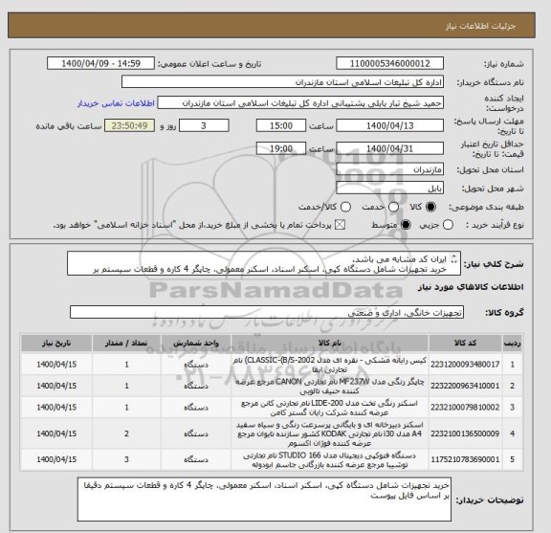The image size is (551, 533).
Task: Toggle Islamic treasury payment checkbox
Action: 340,225
